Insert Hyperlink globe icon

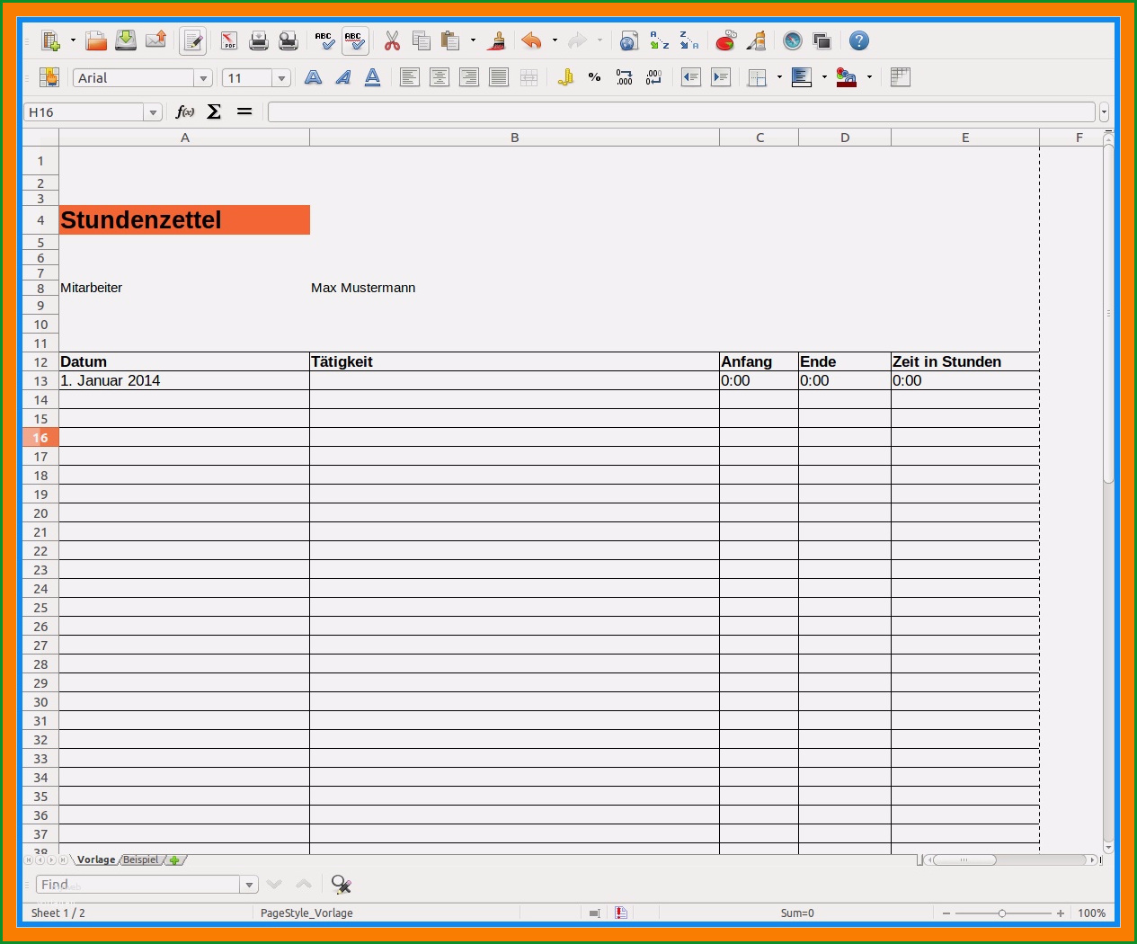point(629,40)
